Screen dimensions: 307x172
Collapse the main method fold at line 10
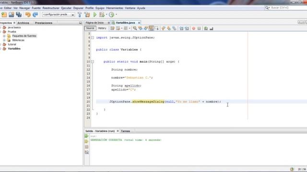pos(93,62)
